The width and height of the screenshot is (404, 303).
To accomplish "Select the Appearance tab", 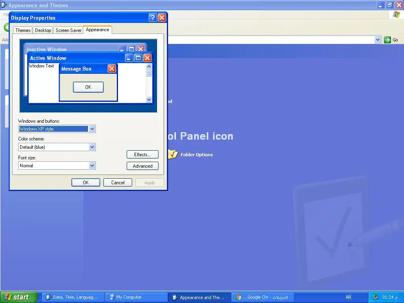I will point(97,30).
